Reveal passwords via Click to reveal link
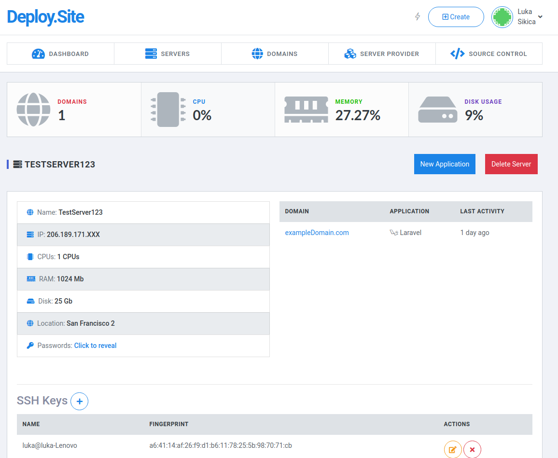558x458 pixels. (95, 346)
